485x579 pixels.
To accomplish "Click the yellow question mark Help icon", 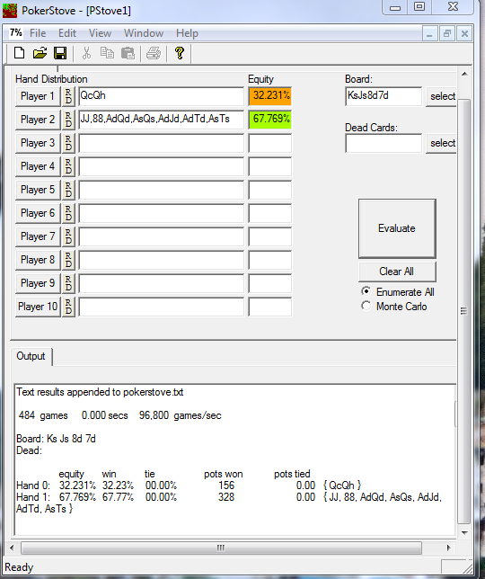I will coord(180,53).
